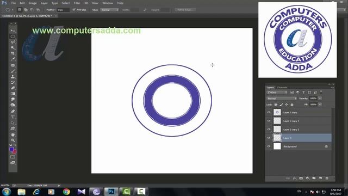
Task: Open the Fill slider dropdown arrow
Action: tap(320, 105)
